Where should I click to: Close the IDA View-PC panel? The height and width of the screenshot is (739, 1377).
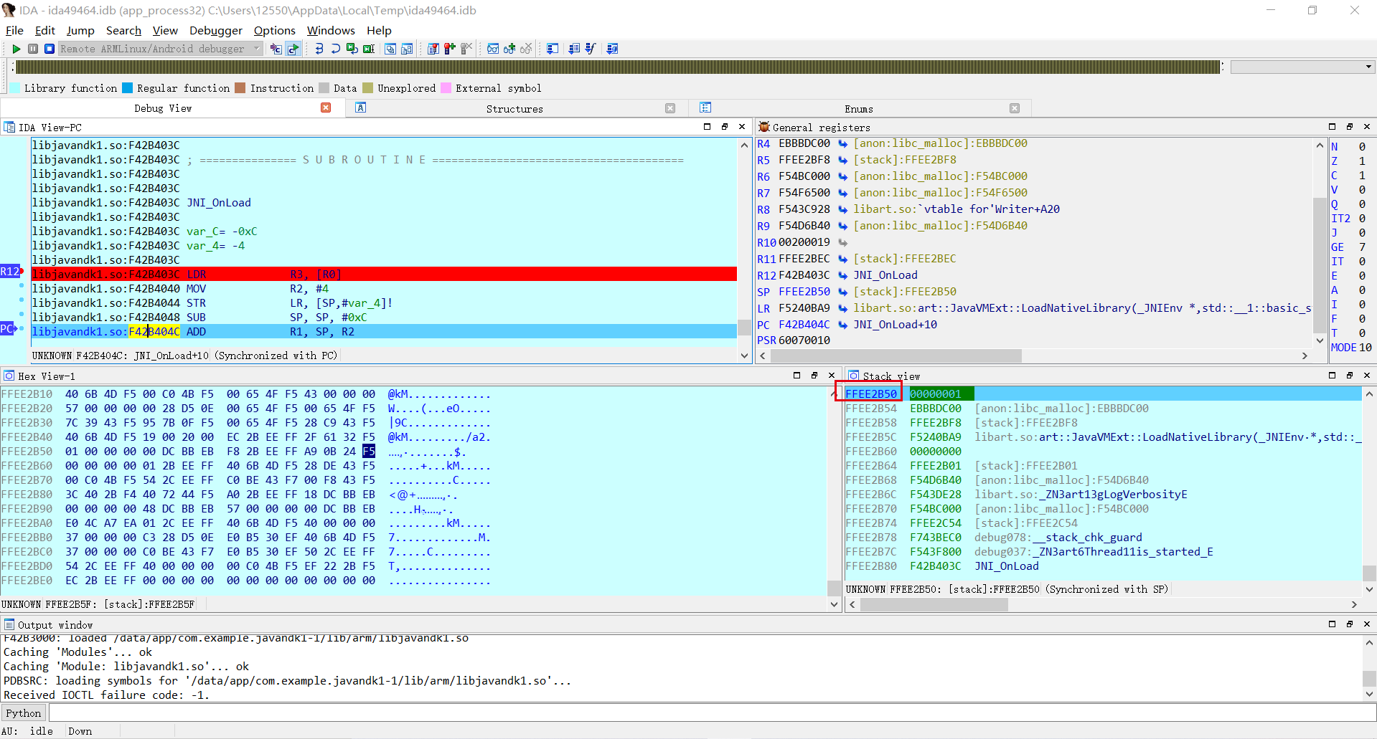pyautogui.click(x=742, y=127)
